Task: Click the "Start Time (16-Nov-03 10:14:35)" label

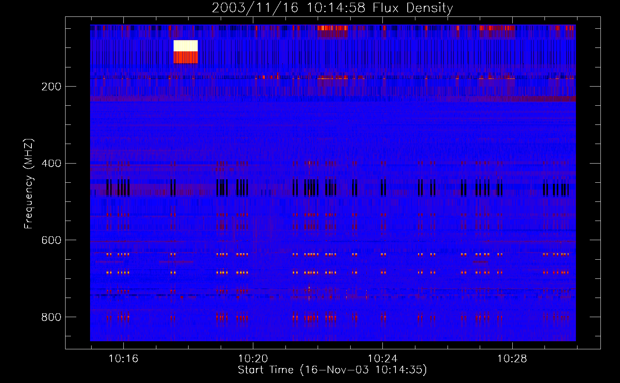Action: coord(332,370)
